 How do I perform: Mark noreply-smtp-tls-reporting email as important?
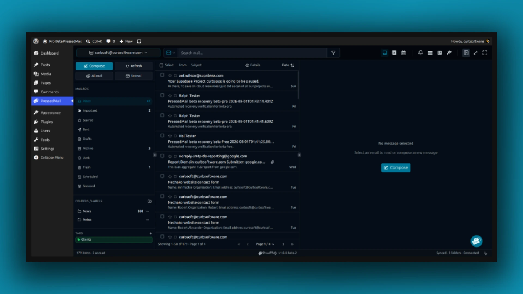[175, 156]
